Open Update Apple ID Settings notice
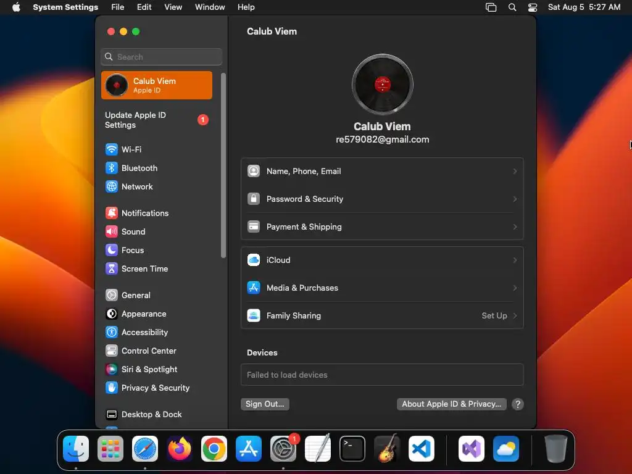Screen dimensions: 632x474 click(x=157, y=120)
